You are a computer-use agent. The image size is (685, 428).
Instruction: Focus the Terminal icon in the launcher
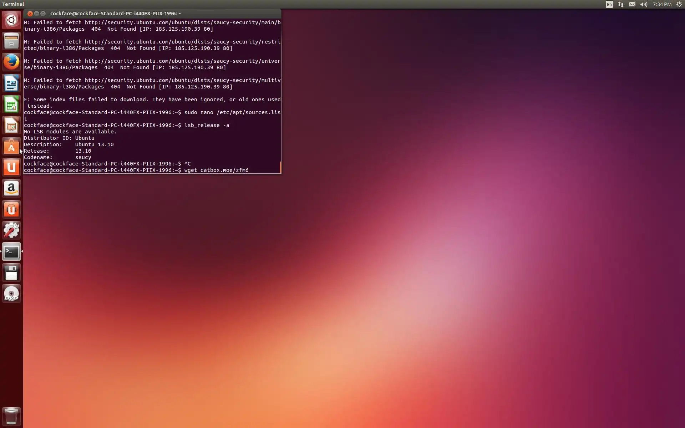tap(11, 252)
